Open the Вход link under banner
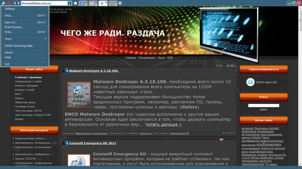Viewport: 302px width, 169px height. tap(161, 57)
